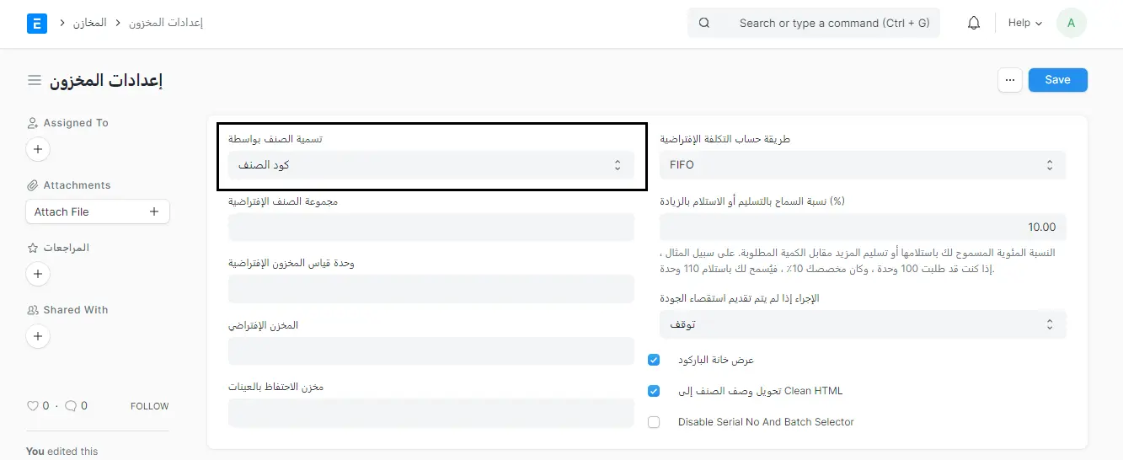Screen dimensions: 1123x460
Task: Open the FIFO valuation method dropdown
Action: (863, 165)
